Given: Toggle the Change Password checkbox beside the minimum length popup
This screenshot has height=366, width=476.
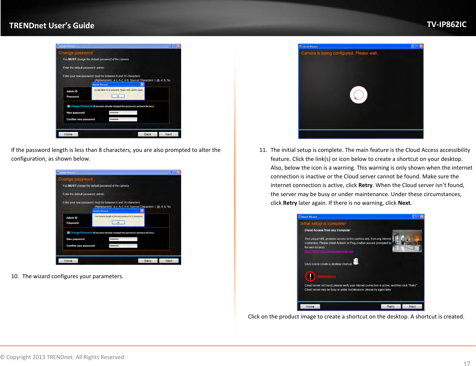Looking at the screenshot, I should click(68, 232).
